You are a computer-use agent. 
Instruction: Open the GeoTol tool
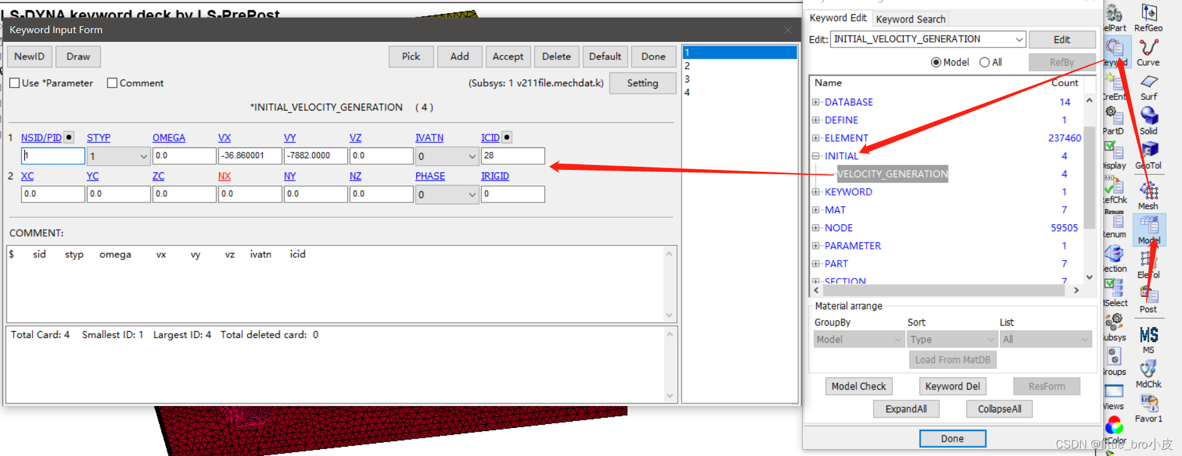(1149, 156)
